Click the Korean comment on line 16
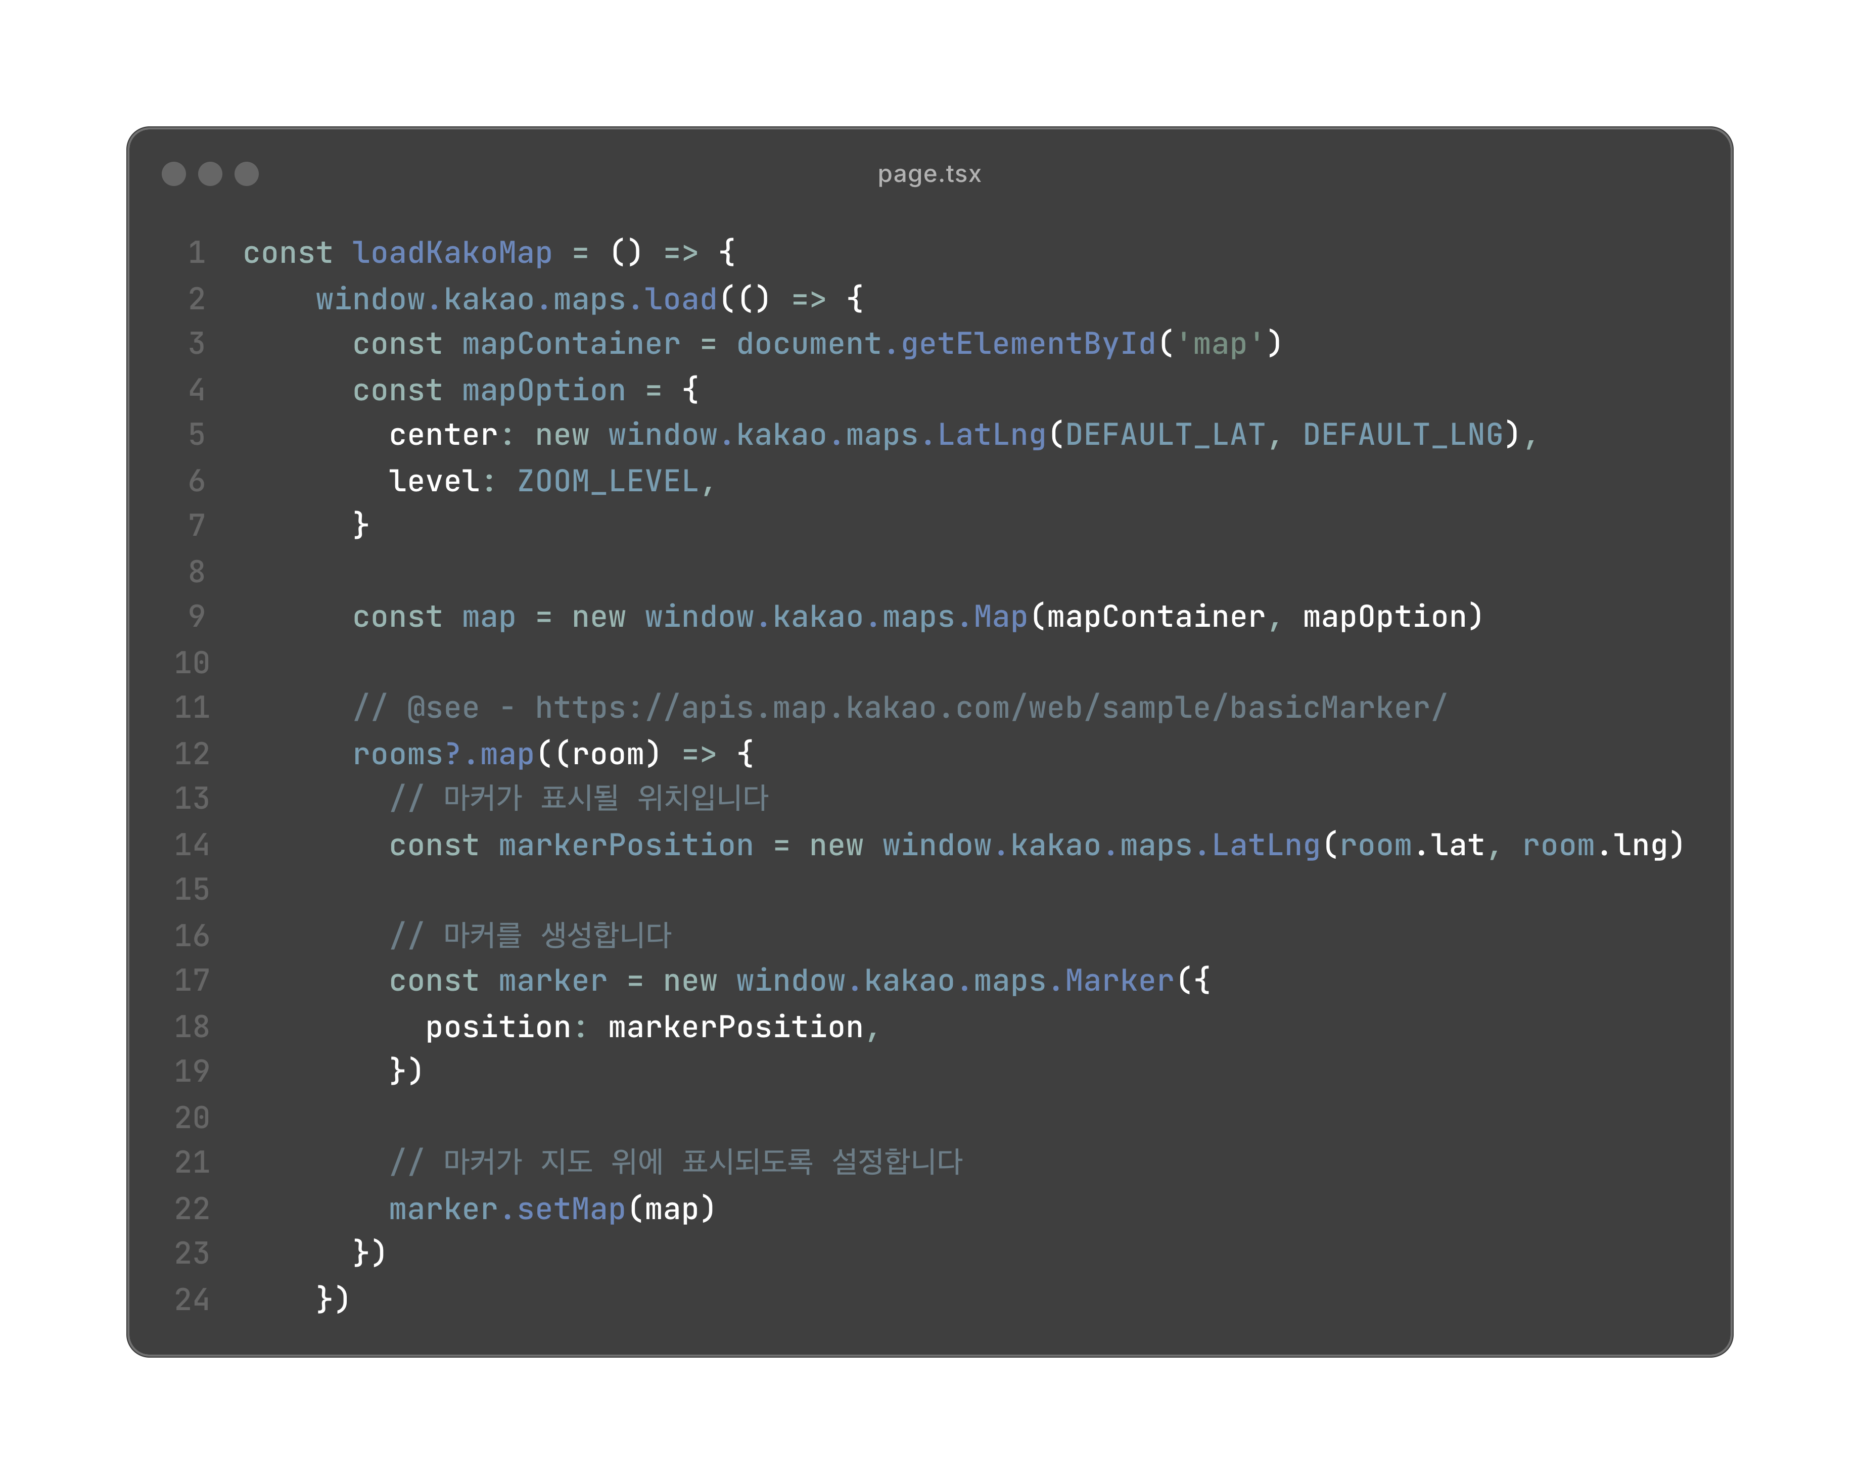This screenshot has width=1860, height=1484. click(x=530, y=935)
